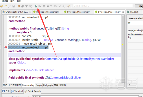The image size is (143, 97).
Task: Click the pause debugger icon
Action: tap(44, 6)
